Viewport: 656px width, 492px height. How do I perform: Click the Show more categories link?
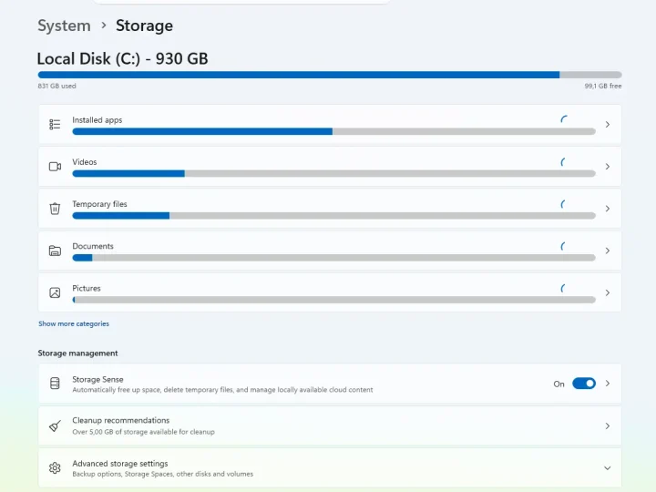[74, 323]
